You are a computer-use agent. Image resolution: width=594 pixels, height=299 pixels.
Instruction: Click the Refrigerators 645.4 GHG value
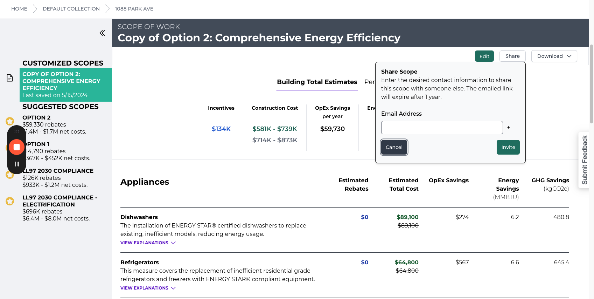pyautogui.click(x=561, y=263)
